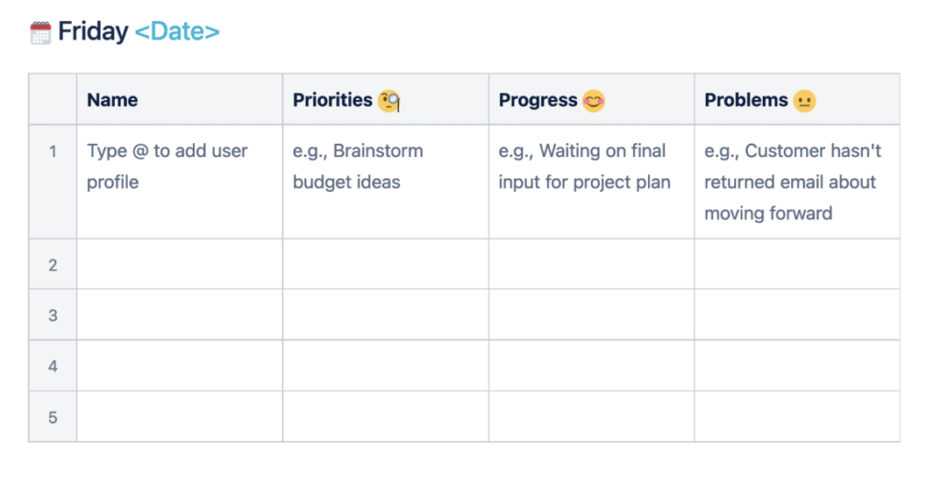941x478 pixels.
Task: Click the 'Waiting on final input' cell
Action: [x=591, y=182]
